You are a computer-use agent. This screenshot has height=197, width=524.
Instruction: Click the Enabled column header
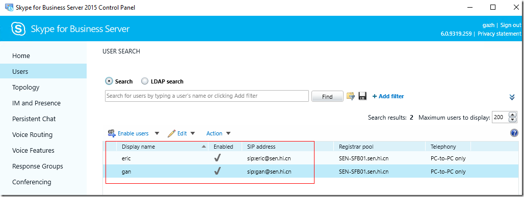pos(223,147)
